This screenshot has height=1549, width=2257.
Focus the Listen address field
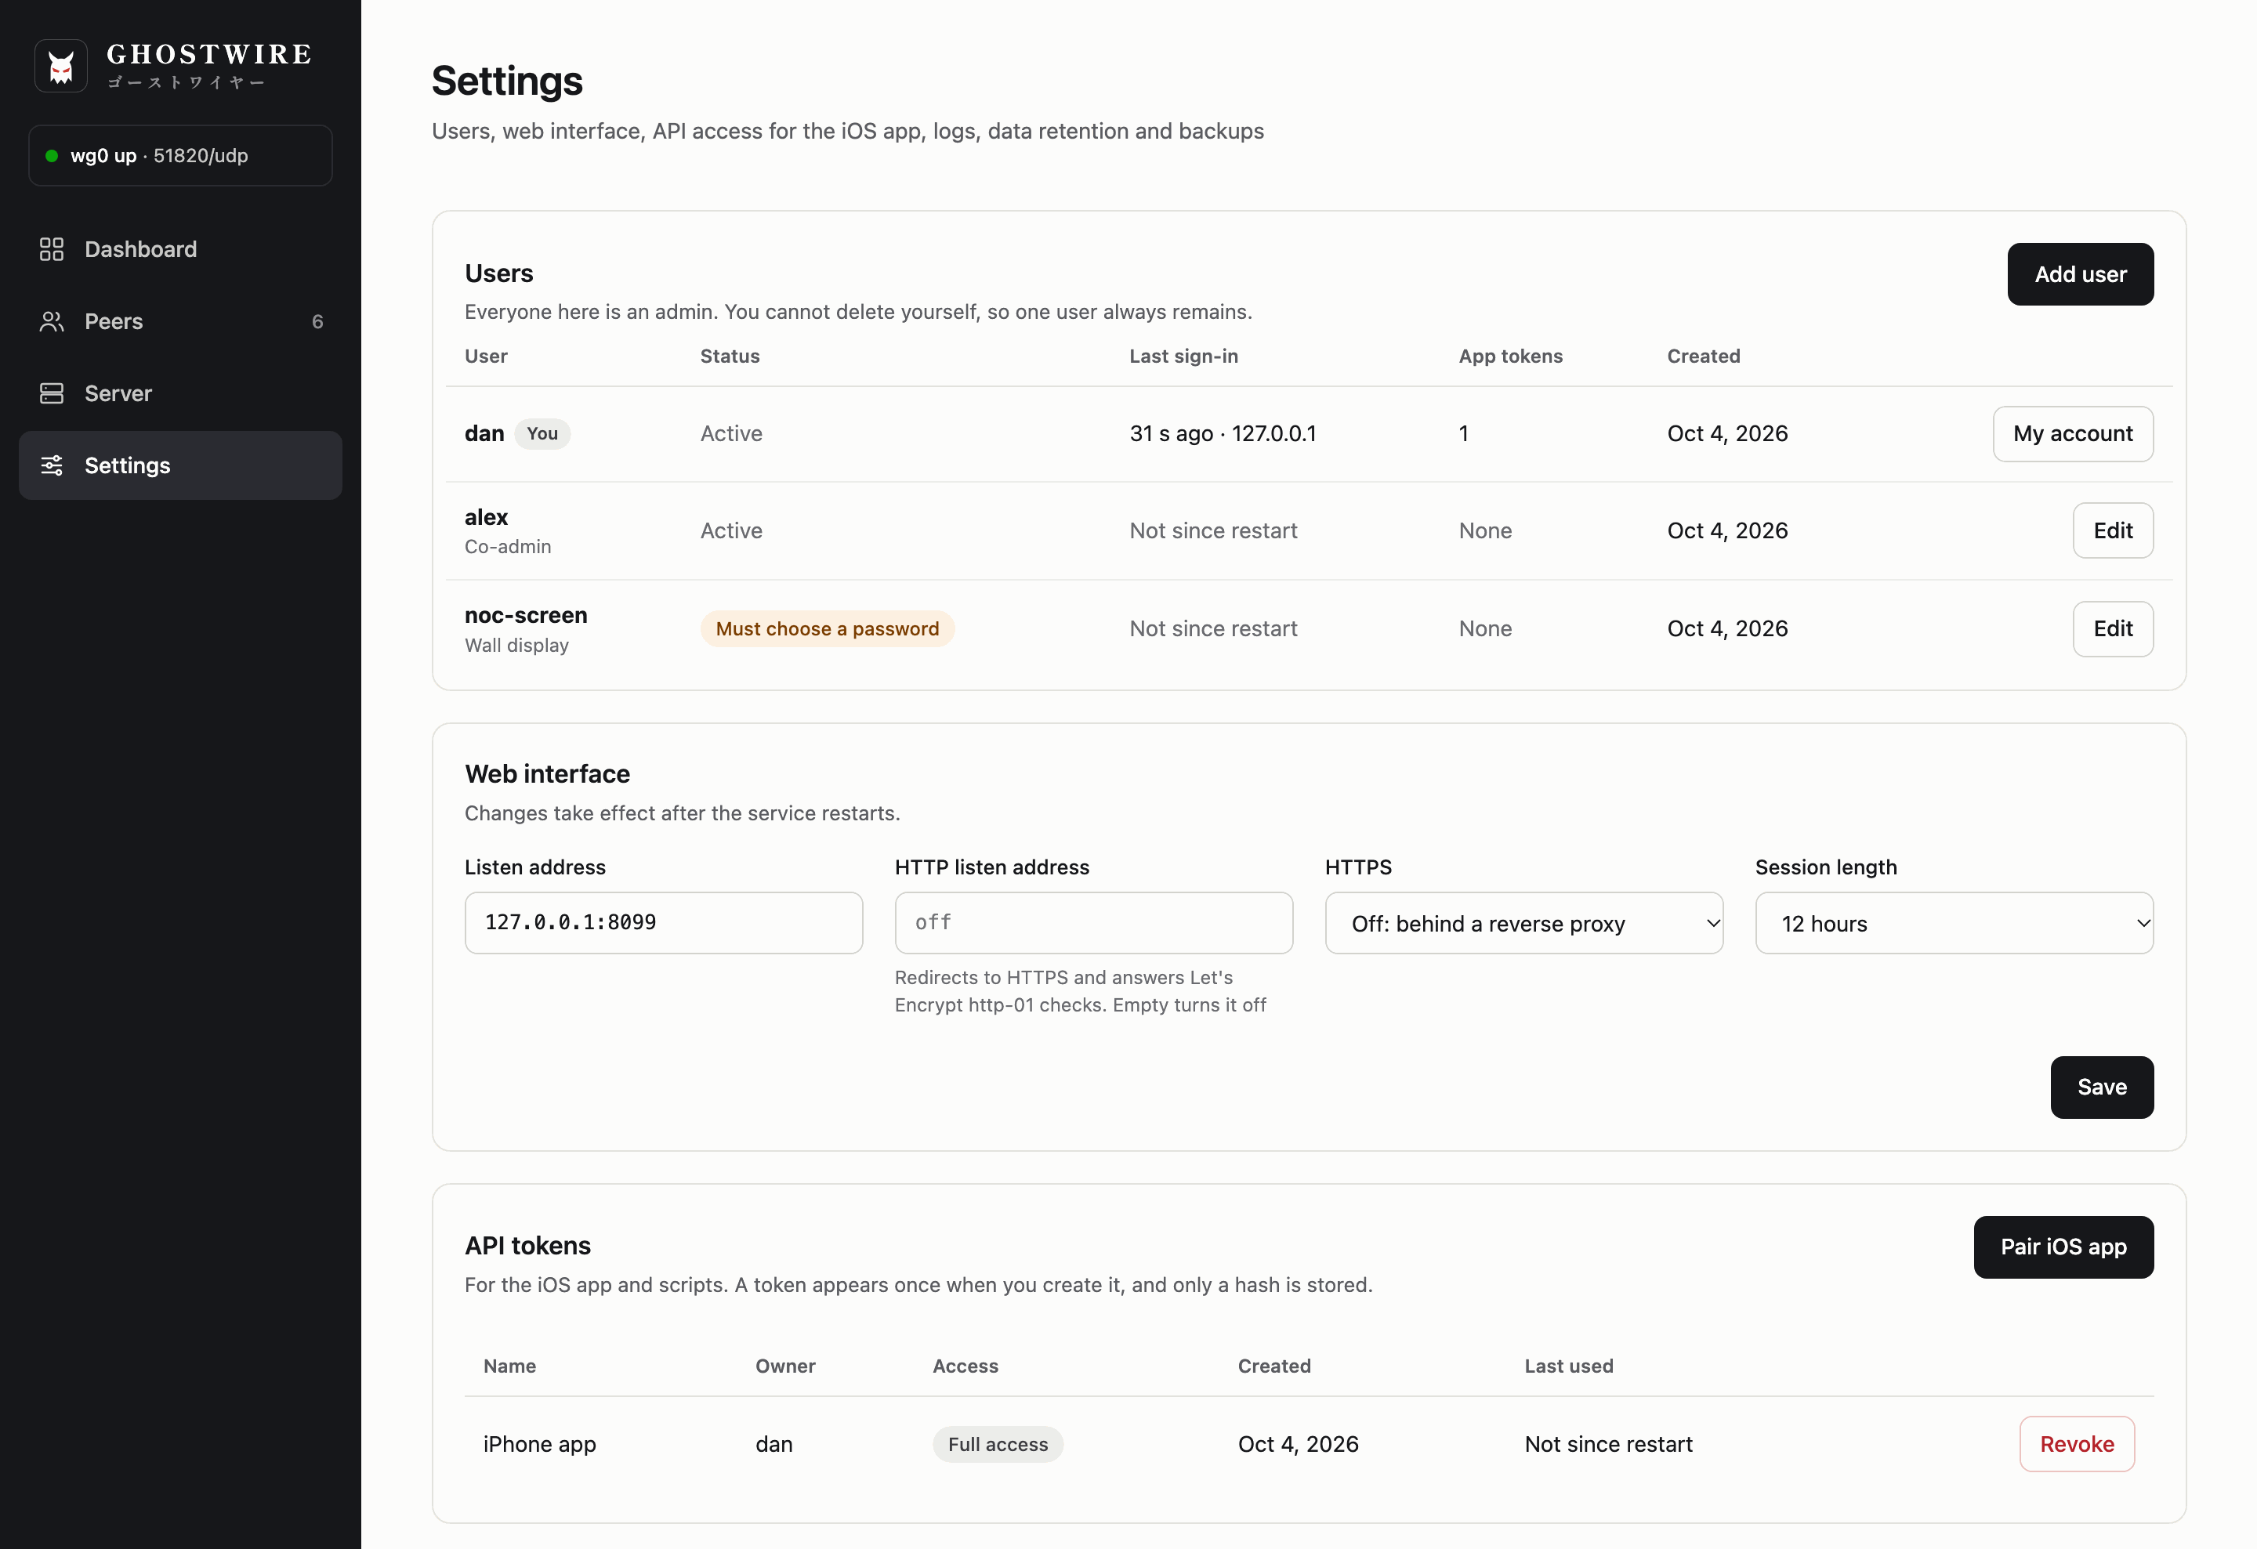tap(663, 923)
